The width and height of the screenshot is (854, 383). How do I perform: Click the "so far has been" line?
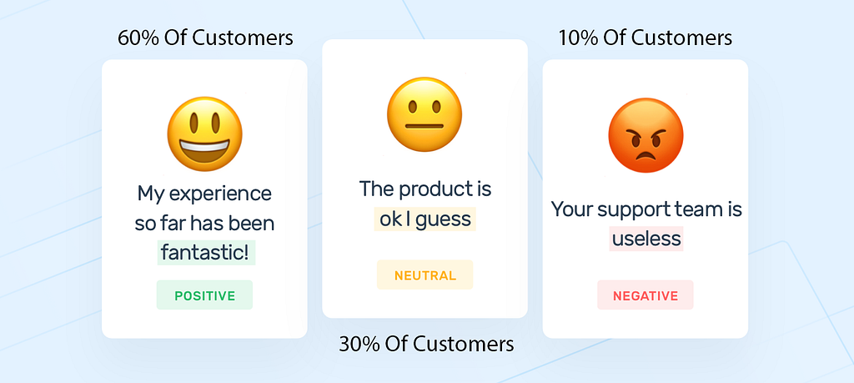tap(204, 224)
